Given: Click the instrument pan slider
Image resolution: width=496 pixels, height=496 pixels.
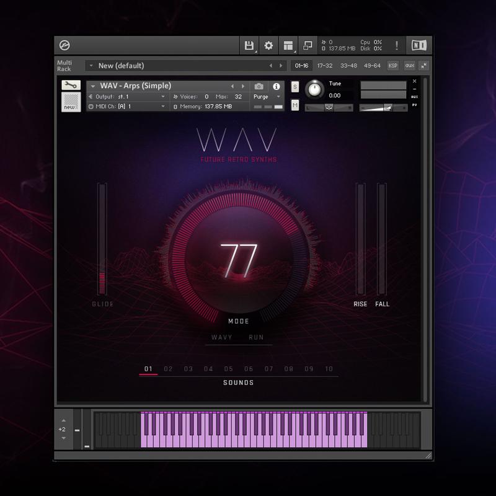Looking at the screenshot, I should coord(329,108).
